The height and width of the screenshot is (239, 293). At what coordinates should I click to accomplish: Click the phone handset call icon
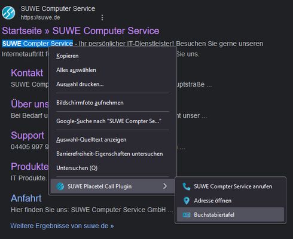(187, 186)
